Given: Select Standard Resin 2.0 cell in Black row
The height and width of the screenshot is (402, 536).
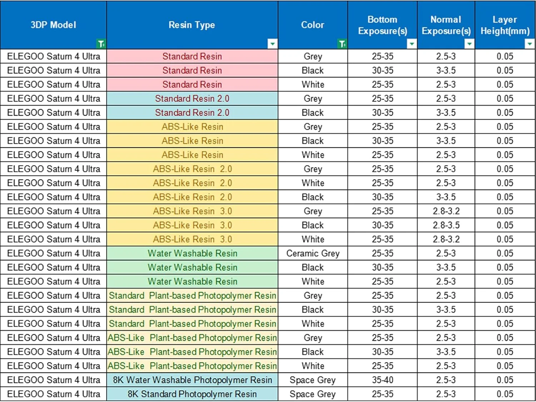Looking at the screenshot, I should pos(192,113).
